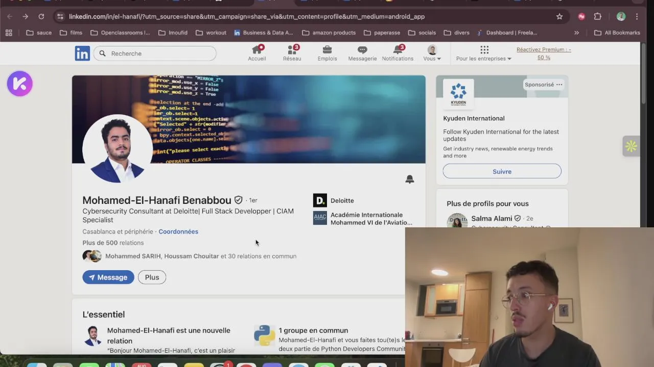Open socials bookmark folder
Image resolution: width=654 pixels, height=367 pixels.
pos(422,33)
